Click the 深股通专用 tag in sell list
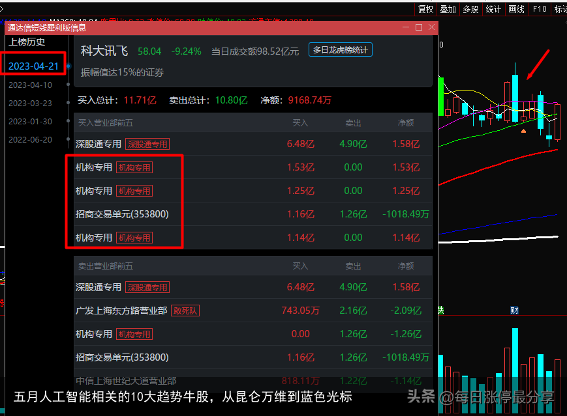 (147, 288)
